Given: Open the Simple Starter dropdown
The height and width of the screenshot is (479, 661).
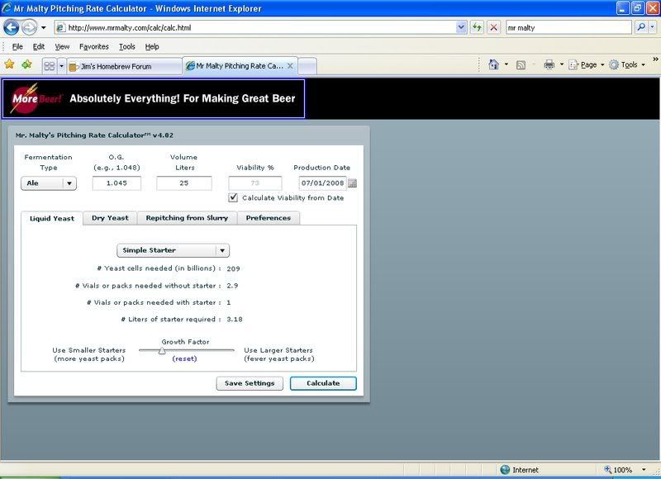Looking at the screenshot, I should [x=173, y=250].
